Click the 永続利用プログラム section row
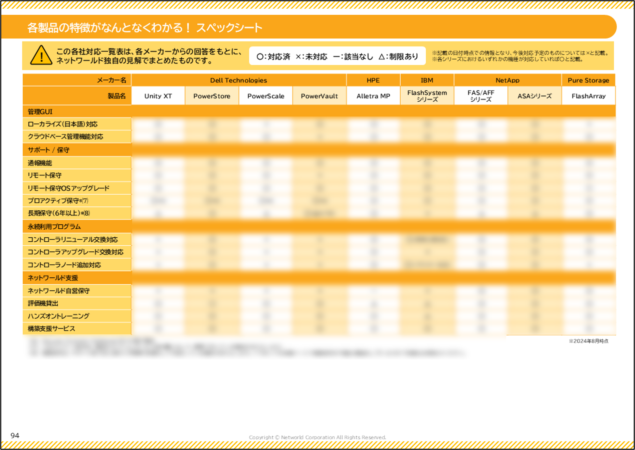The width and height of the screenshot is (635, 450). pyautogui.click(x=319, y=226)
